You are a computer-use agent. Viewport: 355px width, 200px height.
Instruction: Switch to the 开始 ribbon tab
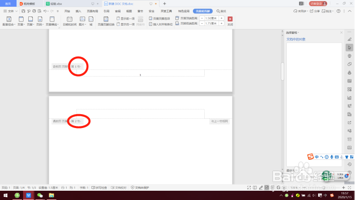tap(67, 11)
